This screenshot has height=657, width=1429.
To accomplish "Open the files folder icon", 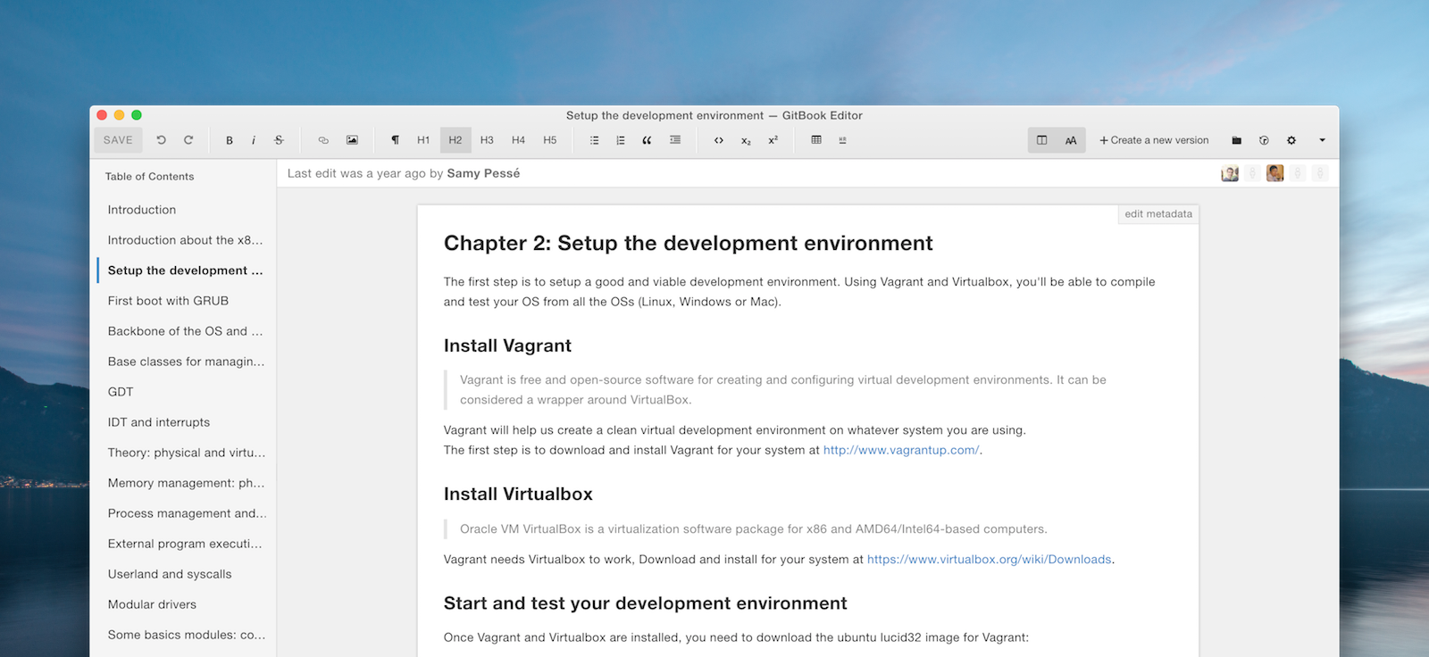I will [1236, 140].
